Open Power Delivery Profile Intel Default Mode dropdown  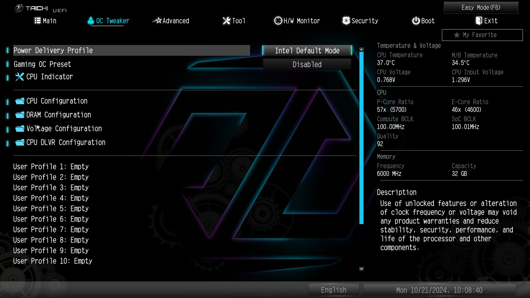pyautogui.click(x=307, y=51)
